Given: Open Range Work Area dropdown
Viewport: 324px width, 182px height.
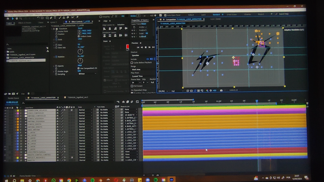Looking at the screenshot, I should tap(143, 69).
